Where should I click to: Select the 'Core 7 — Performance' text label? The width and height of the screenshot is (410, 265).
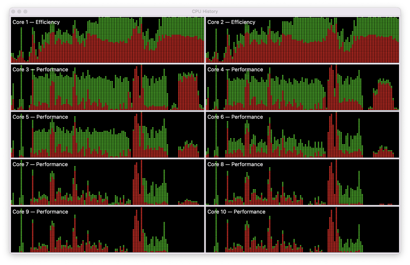coord(40,165)
